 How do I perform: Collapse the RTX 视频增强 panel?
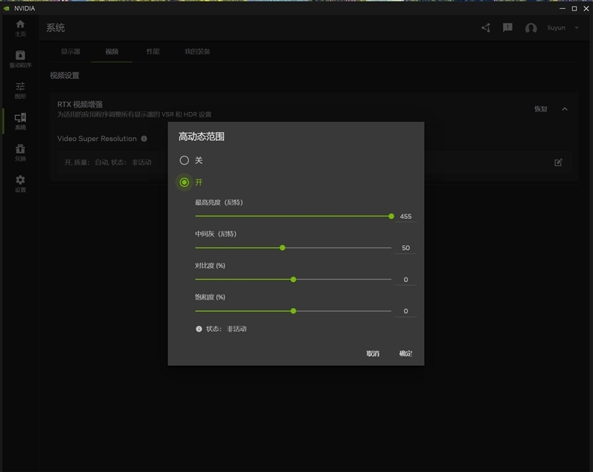pyautogui.click(x=564, y=108)
